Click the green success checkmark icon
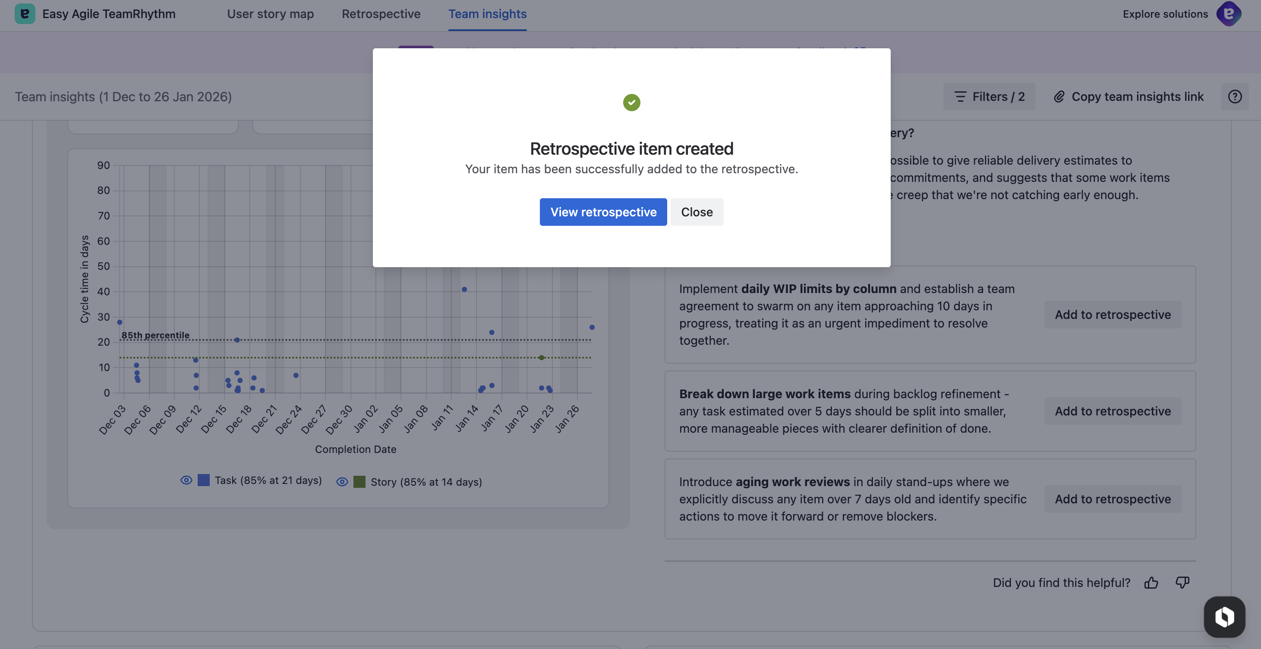 click(x=631, y=103)
